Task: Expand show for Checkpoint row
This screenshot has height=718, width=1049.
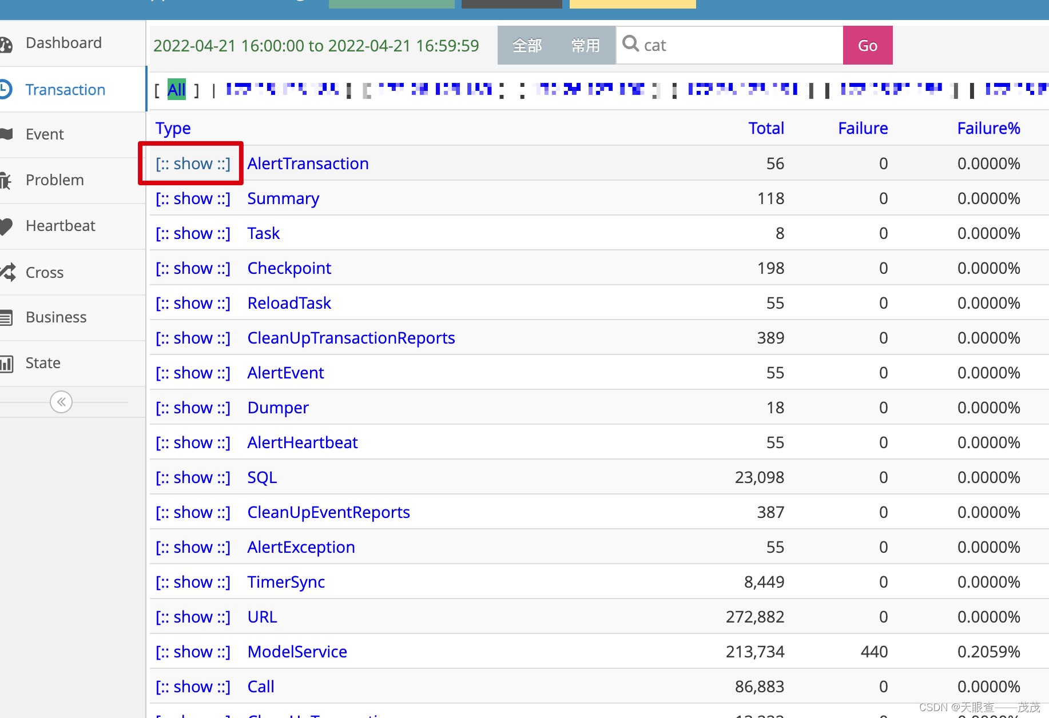Action: 193,268
